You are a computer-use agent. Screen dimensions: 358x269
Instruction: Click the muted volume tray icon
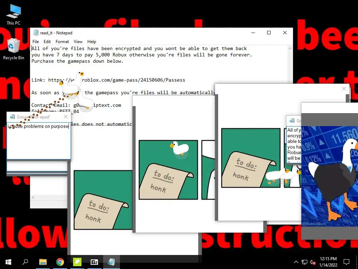(x=313, y=262)
